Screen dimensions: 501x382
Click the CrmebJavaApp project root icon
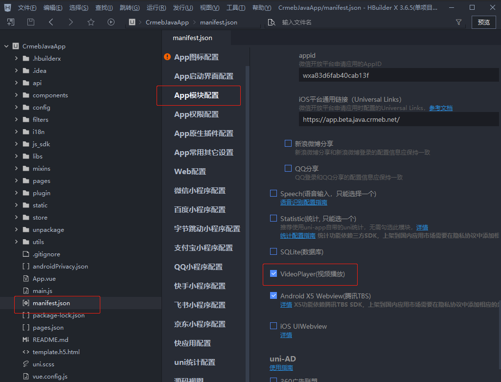click(16, 46)
